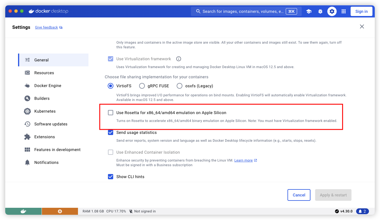
Task: Open the notifications bell badge showing 2
Action: point(363,211)
